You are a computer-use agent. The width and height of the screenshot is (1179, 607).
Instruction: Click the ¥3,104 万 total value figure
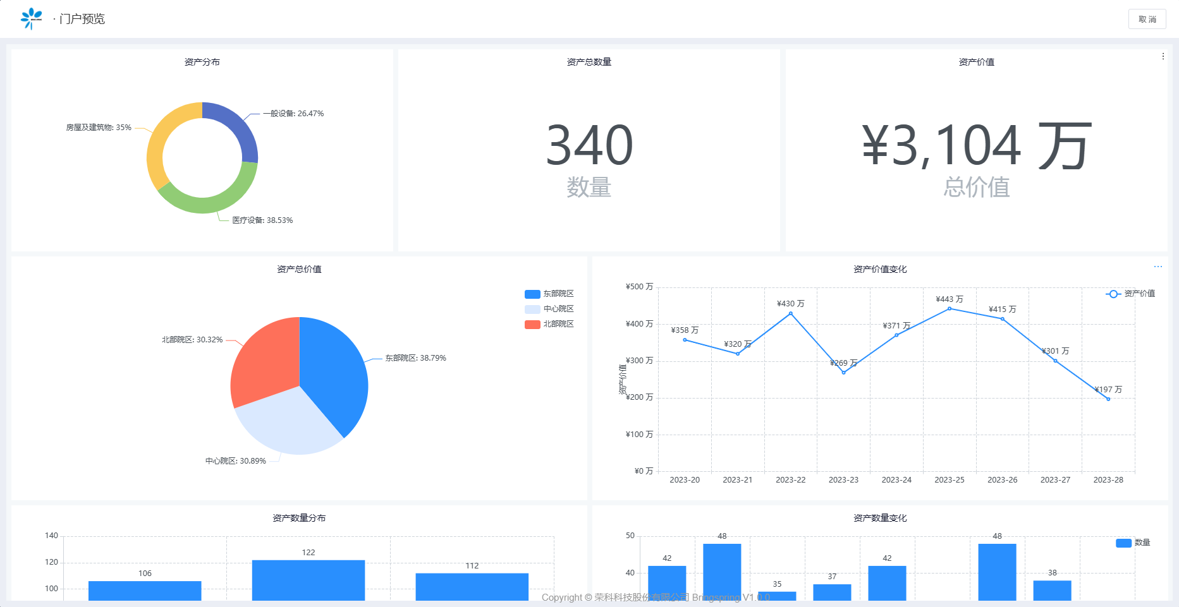tap(976, 147)
